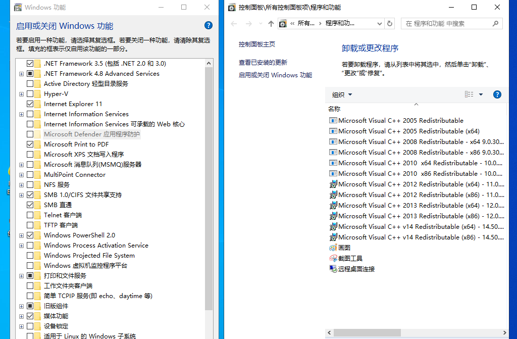Expand Microsoft 消息队列(MSMQ)服务器 node
Image resolution: width=517 pixels, height=339 pixels.
pyautogui.click(x=21, y=165)
